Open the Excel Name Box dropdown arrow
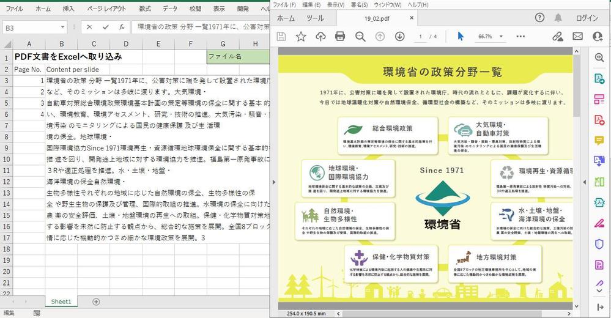 point(62,28)
